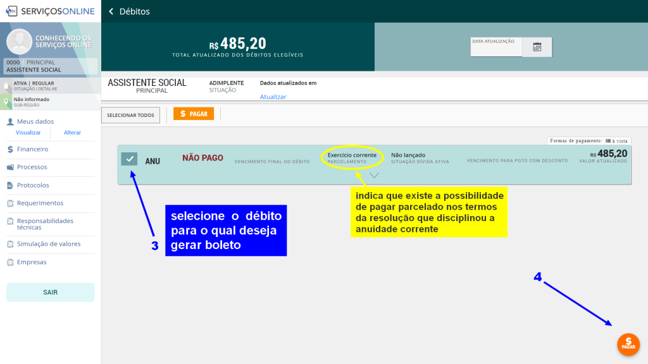Viewport: 648px width, 364px height.
Task: Click the user profile avatar
Action: pyautogui.click(x=19, y=42)
